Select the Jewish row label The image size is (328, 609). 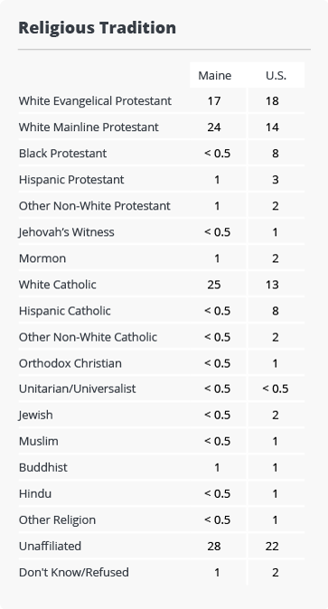tap(36, 415)
